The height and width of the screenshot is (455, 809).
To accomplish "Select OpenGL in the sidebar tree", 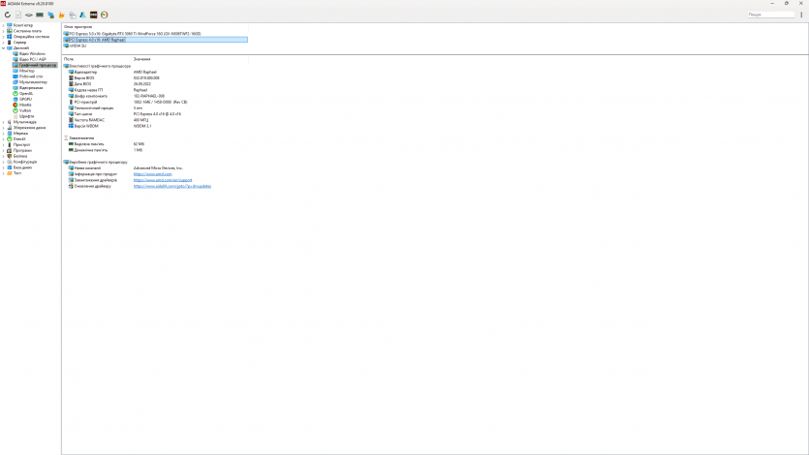I will coord(26,94).
